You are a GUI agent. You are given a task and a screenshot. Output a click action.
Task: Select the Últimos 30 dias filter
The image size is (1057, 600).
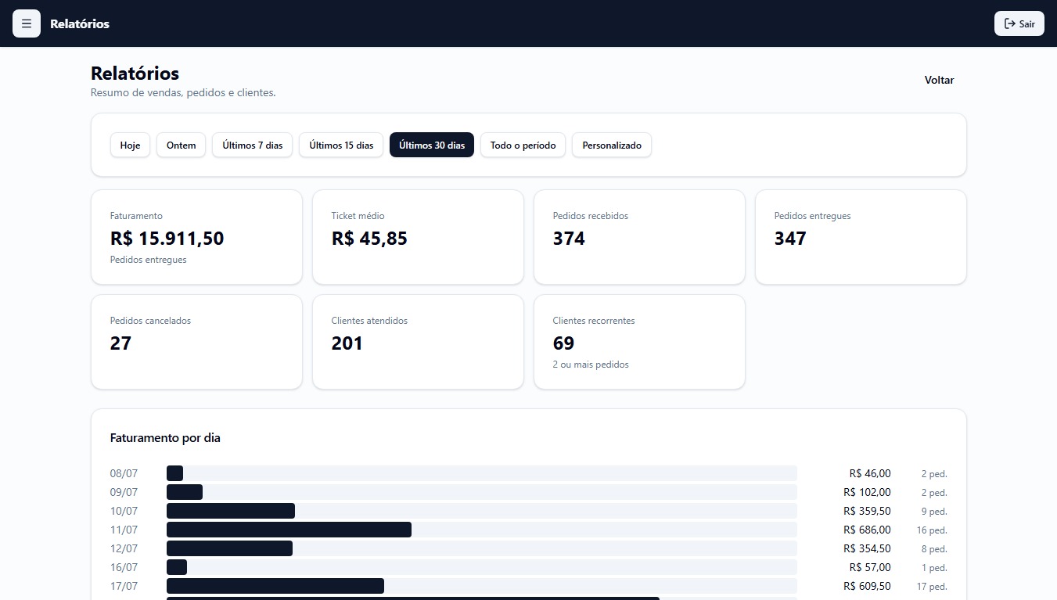[x=432, y=145]
